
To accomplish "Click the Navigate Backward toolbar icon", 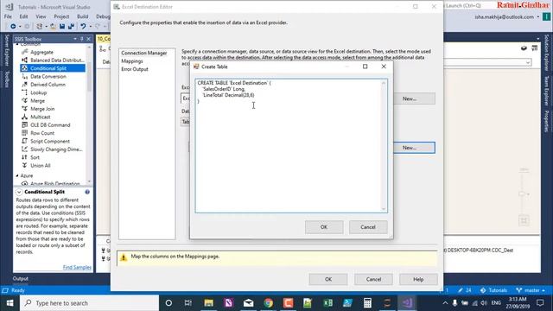I will click(x=13, y=27).
